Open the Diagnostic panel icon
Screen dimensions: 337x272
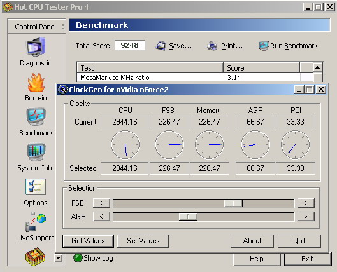pos(36,46)
